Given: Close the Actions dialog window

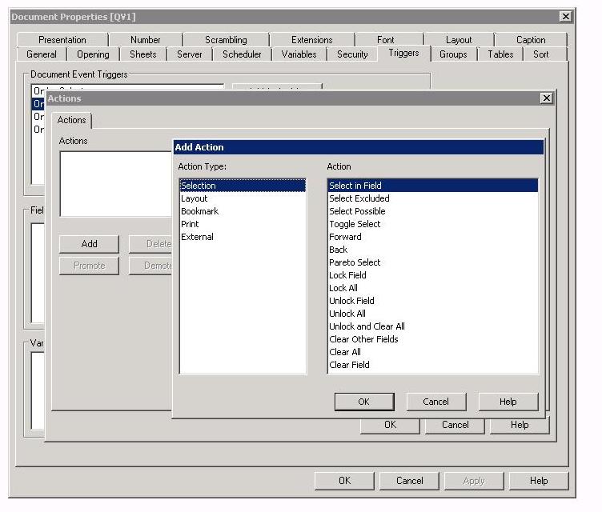Looking at the screenshot, I should (547, 98).
